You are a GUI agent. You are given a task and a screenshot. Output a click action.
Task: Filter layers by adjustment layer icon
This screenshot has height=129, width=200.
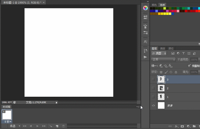point(178,53)
